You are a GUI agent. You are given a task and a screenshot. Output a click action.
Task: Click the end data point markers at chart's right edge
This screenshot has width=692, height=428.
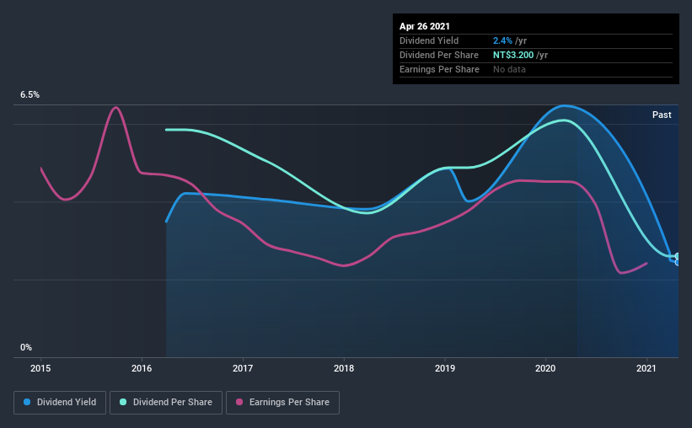(678, 259)
